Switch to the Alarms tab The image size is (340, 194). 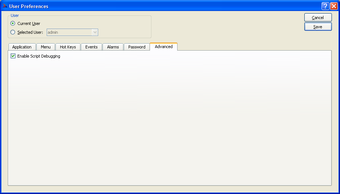point(113,47)
